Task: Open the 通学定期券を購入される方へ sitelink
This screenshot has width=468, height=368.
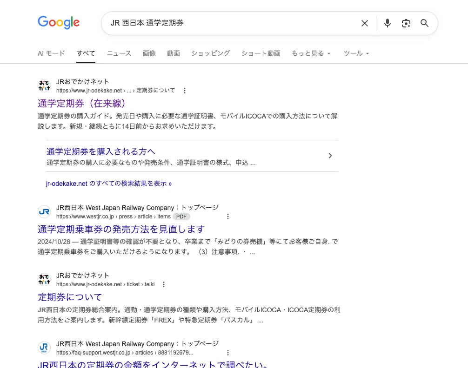Action: point(101,151)
